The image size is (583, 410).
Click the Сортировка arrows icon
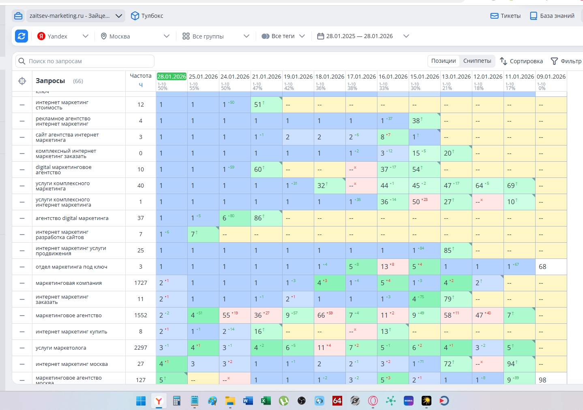point(504,61)
